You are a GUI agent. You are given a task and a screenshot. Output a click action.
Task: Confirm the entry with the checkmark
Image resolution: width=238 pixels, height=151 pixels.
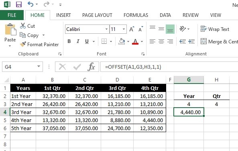tap(77, 67)
